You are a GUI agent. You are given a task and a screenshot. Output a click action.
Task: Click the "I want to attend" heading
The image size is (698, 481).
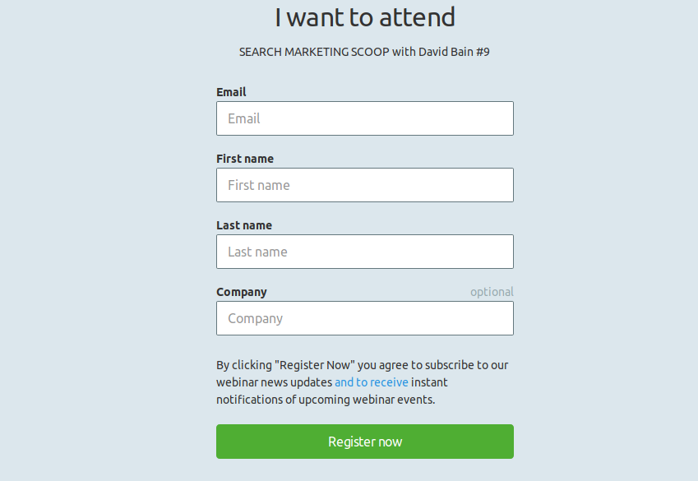pyautogui.click(x=365, y=17)
